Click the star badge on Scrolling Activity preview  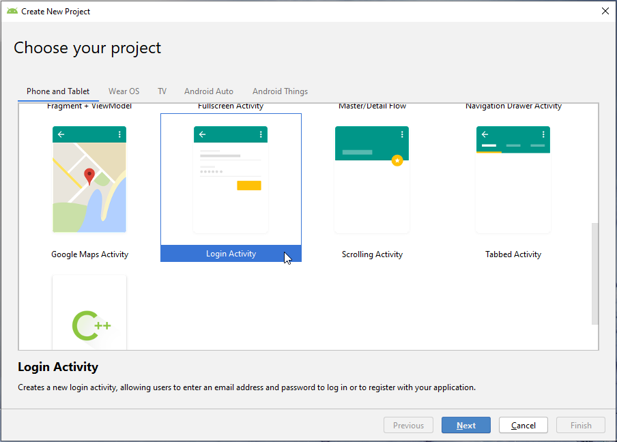click(x=397, y=160)
